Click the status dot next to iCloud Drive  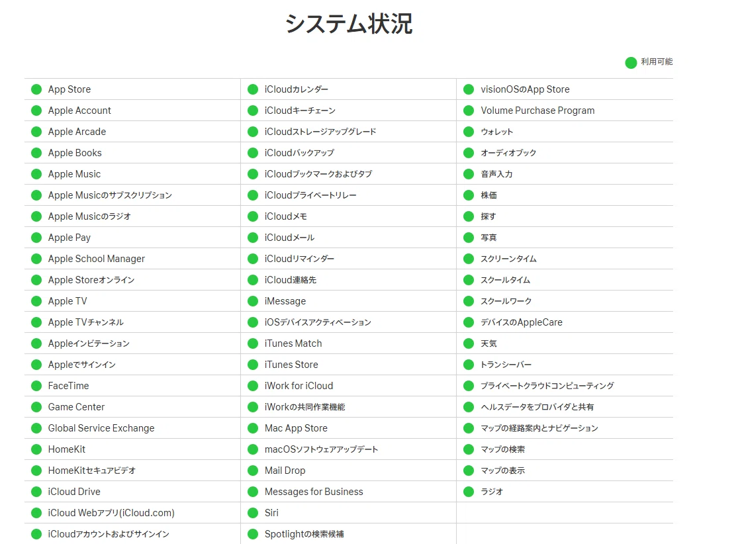pos(36,492)
